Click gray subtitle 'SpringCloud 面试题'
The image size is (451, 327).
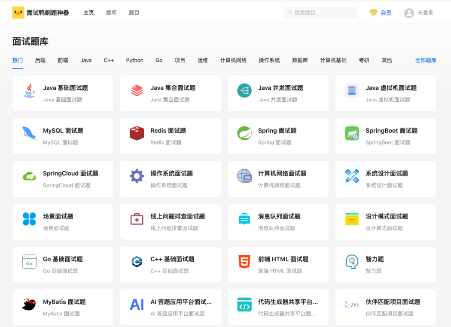[67, 185]
